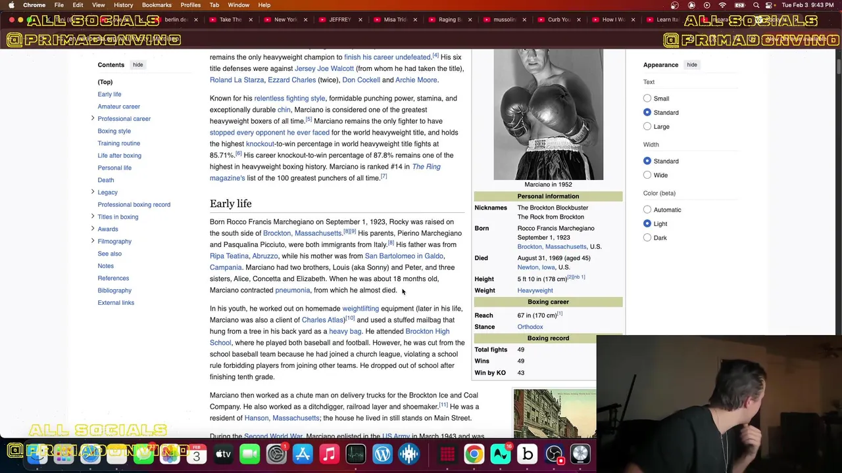Open the Second World War link
The height and width of the screenshot is (473, 842).
273,436
